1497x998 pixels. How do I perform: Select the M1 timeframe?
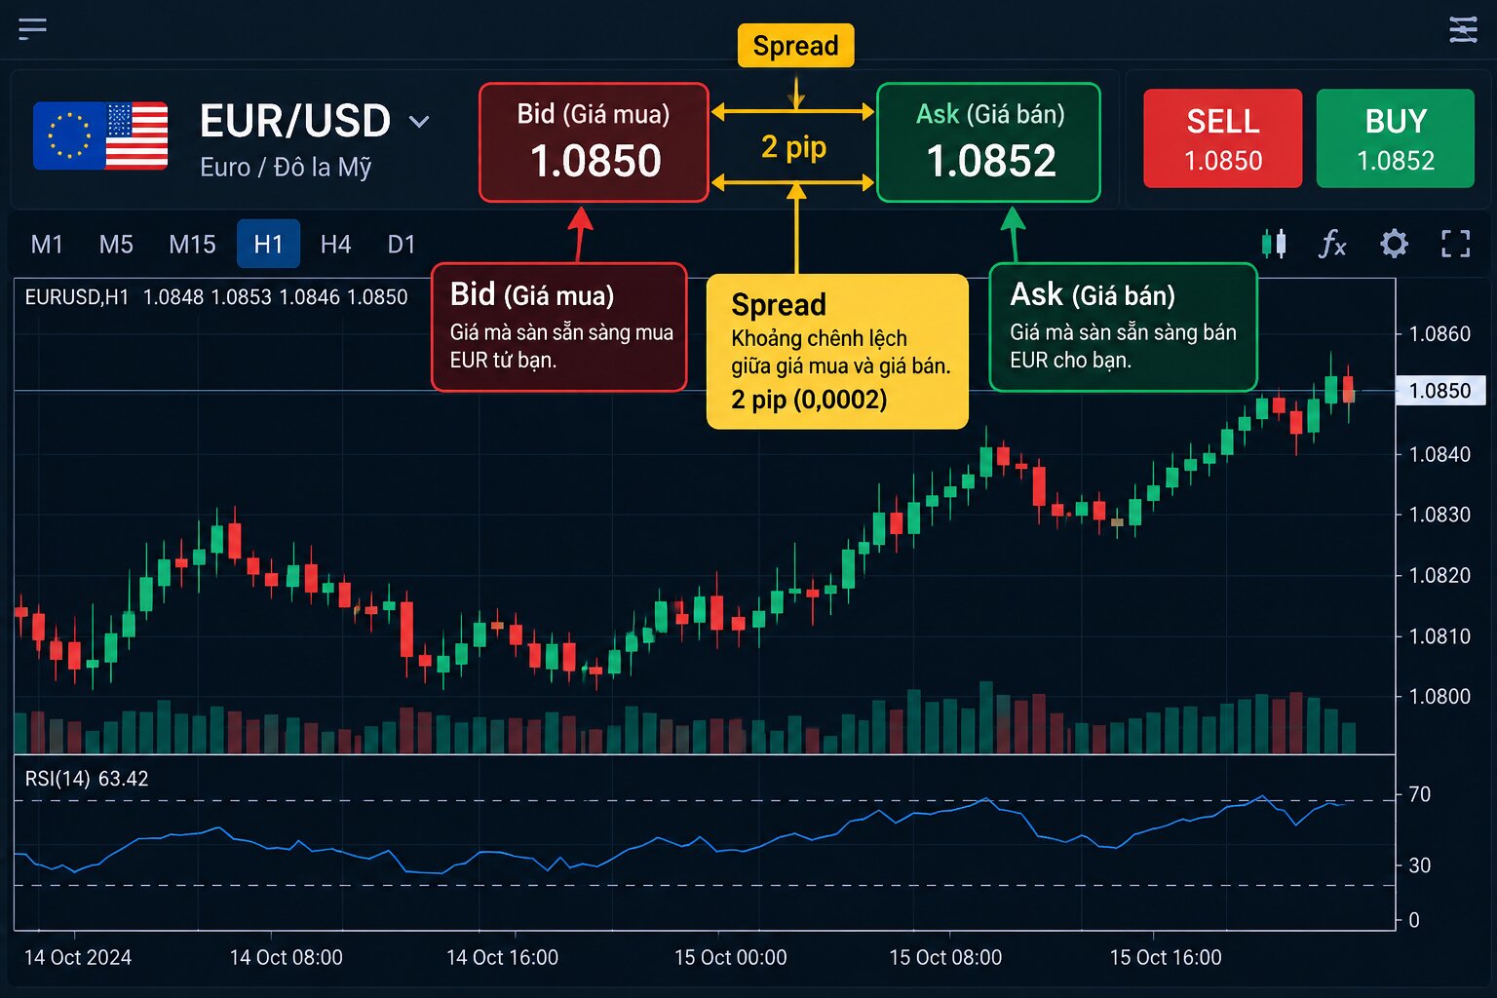click(47, 244)
